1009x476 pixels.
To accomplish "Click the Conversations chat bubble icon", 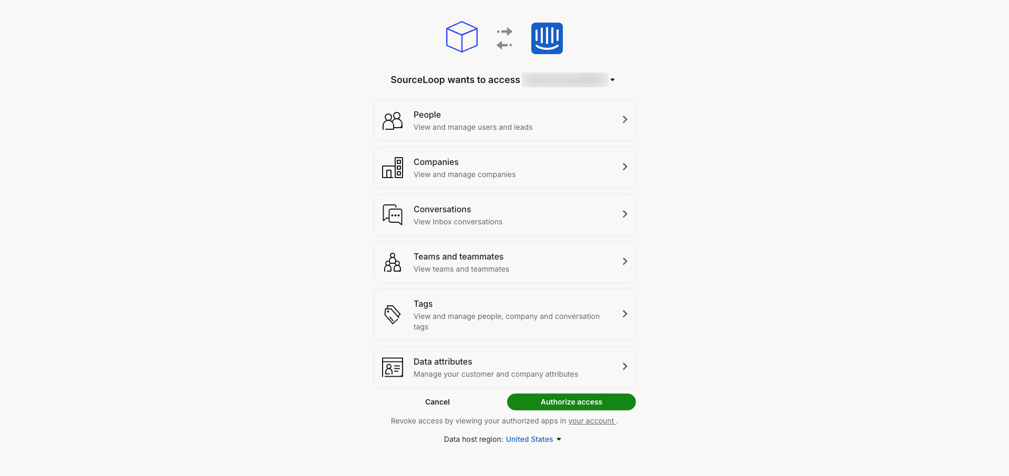I will pos(393,215).
